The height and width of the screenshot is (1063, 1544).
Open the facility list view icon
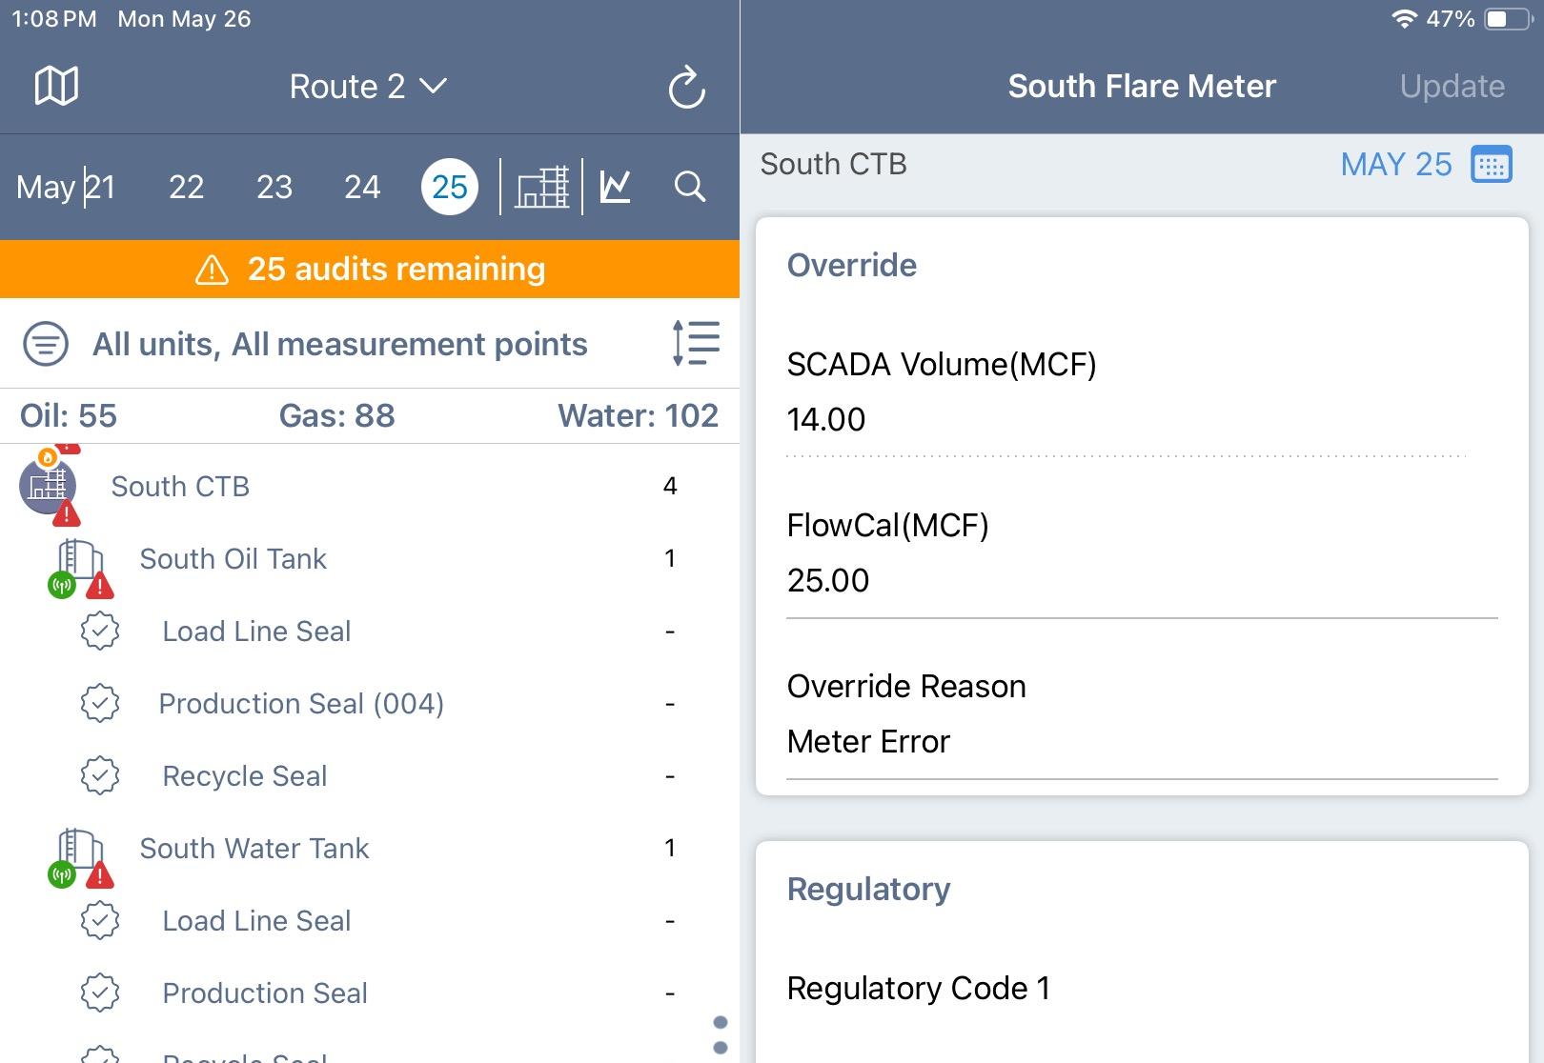point(541,187)
